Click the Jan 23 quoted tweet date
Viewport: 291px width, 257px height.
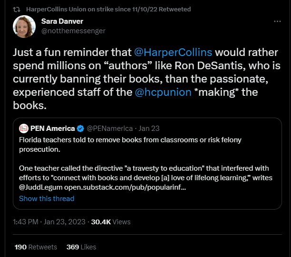pyautogui.click(x=149, y=128)
